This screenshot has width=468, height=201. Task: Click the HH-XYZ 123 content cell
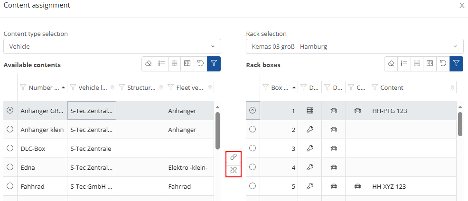pos(390,186)
